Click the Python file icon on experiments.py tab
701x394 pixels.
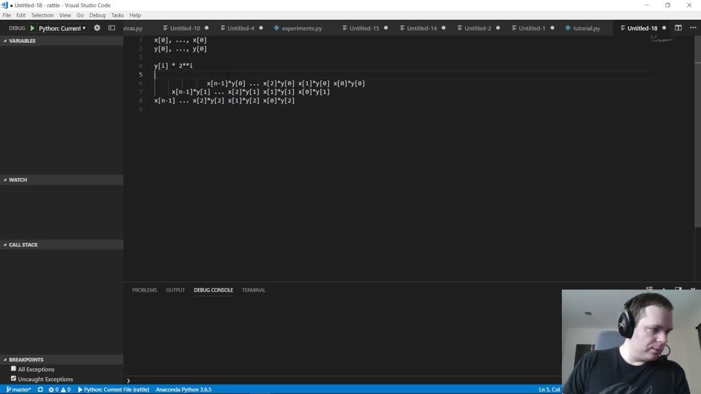pyautogui.click(x=277, y=28)
